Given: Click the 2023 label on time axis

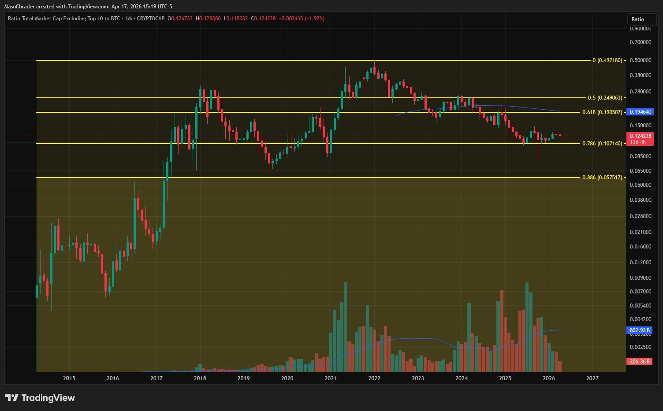Looking at the screenshot, I should [418, 378].
